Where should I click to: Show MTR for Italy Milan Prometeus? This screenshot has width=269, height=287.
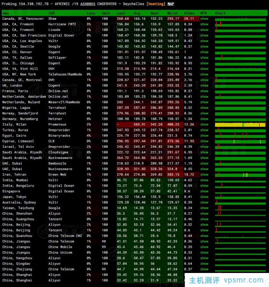pos(204,124)
